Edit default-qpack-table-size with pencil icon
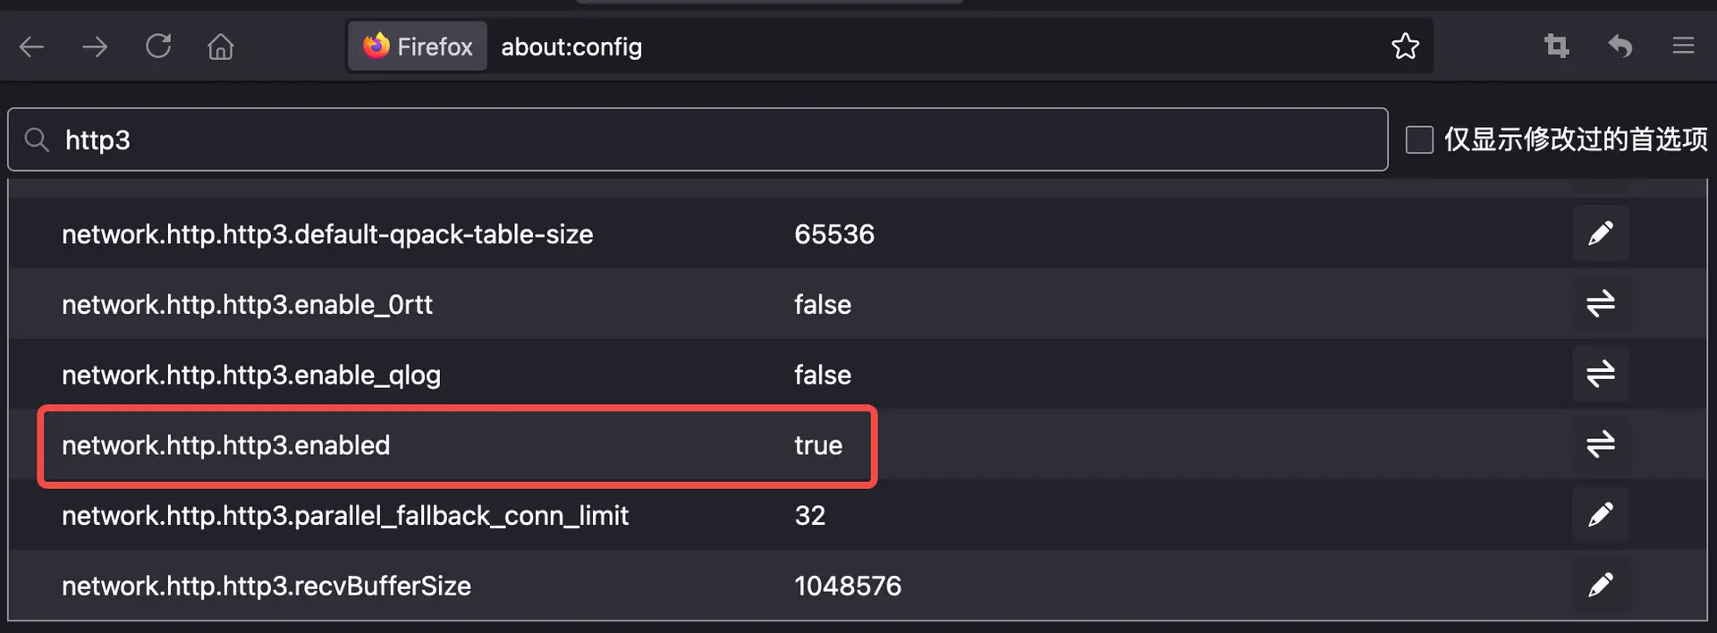 point(1601,233)
